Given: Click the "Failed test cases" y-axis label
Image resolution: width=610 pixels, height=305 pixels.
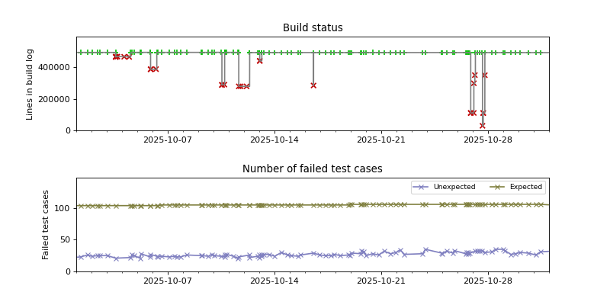Looking at the screenshot, I should [x=46, y=225].
